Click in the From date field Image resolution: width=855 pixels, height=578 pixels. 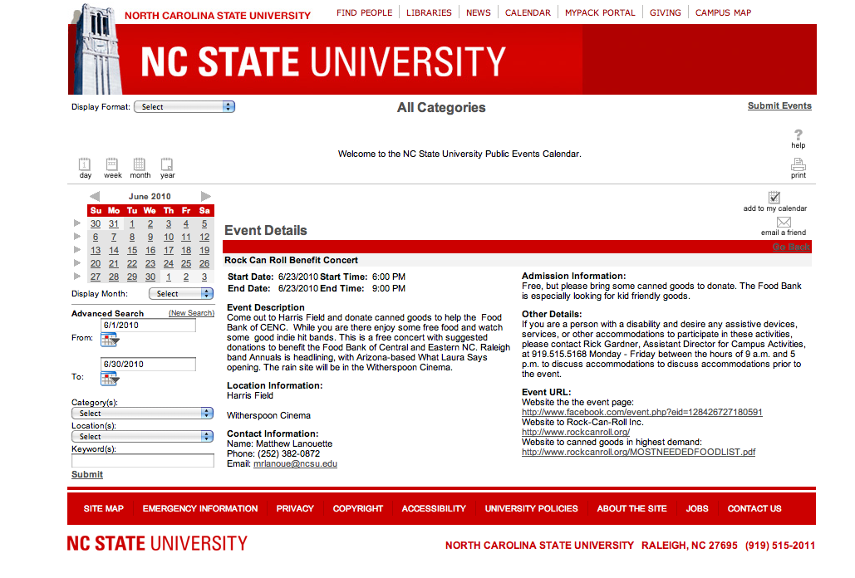[x=148, y=326]
